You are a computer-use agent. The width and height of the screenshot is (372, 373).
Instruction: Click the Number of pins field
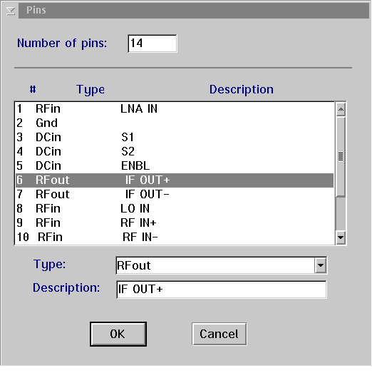click(x=153, y=44)
